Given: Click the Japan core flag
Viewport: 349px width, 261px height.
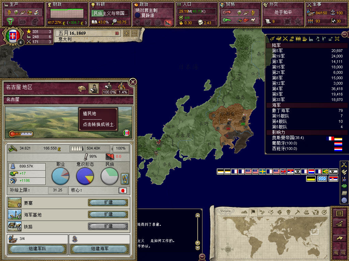Looking at the screenshot, I should tap(123, 190).
